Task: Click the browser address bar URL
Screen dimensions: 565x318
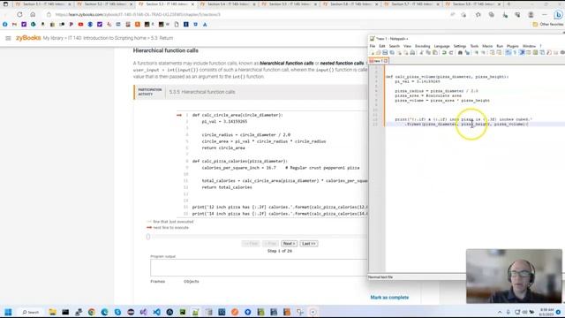Action: coord(138,14)
